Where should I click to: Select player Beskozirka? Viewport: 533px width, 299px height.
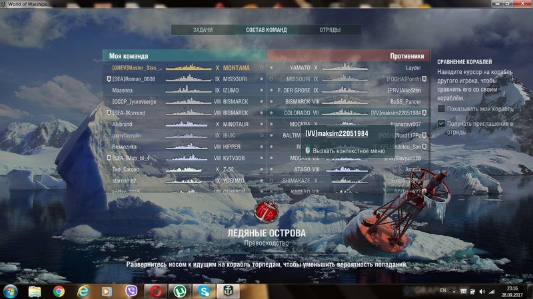point(125,147)
